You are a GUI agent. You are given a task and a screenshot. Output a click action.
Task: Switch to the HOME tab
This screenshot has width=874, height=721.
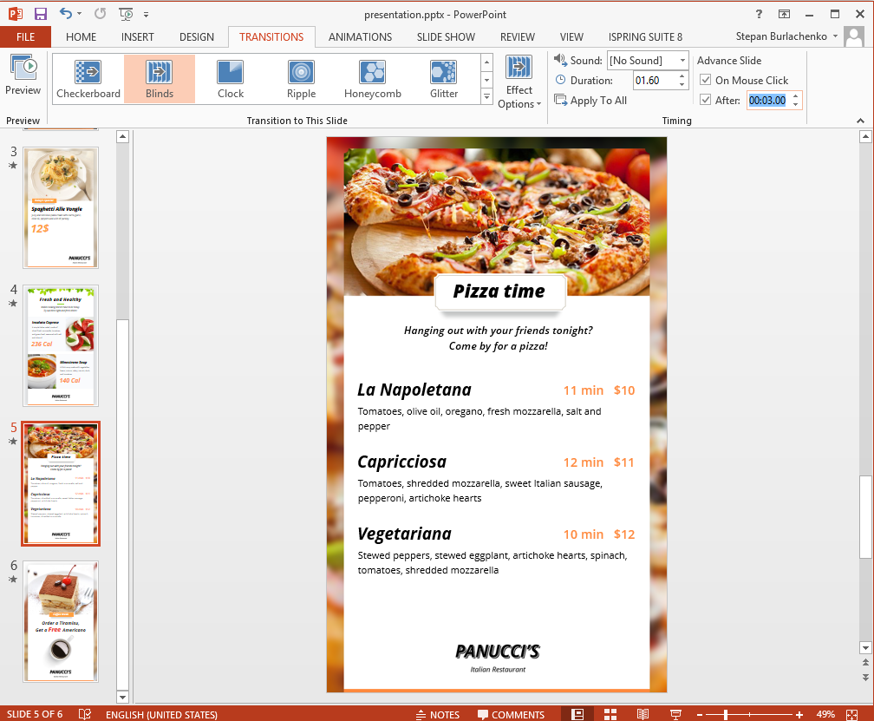81,36
